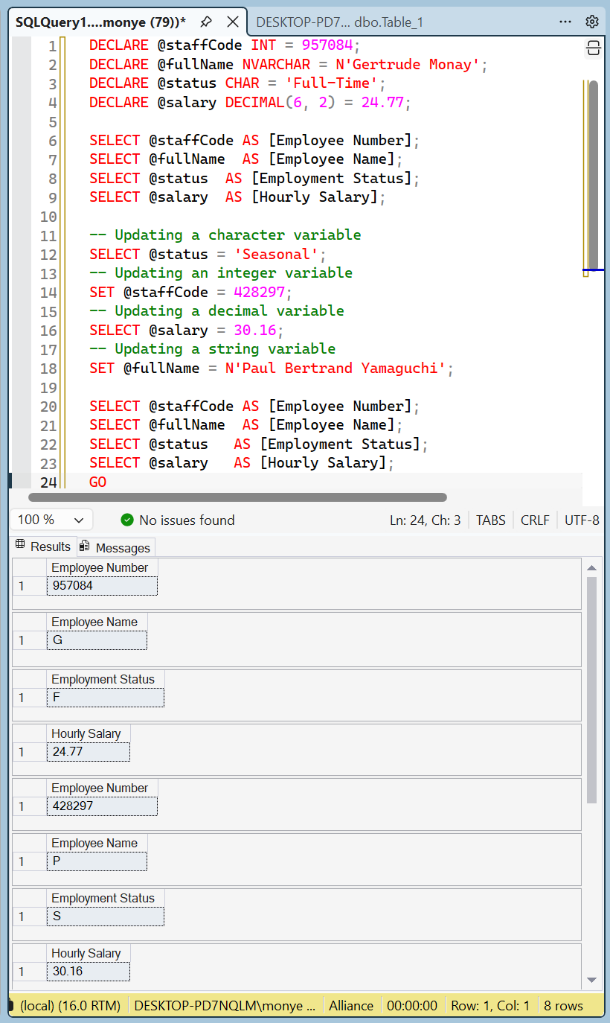
Task: Click the Hourly Salary header above 30.16
Action: 89,953
